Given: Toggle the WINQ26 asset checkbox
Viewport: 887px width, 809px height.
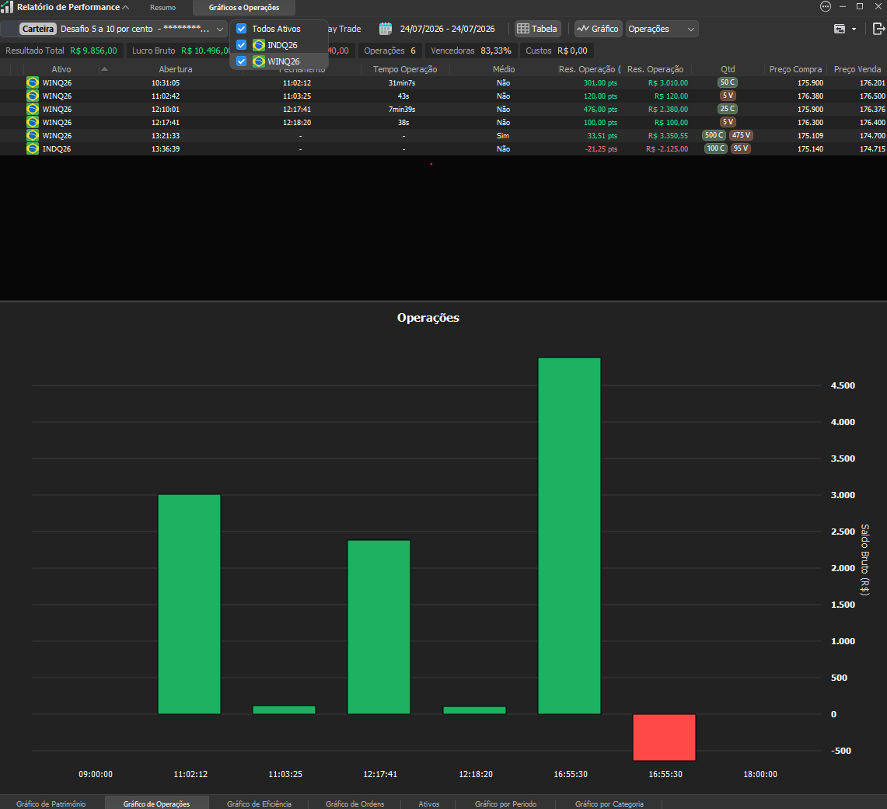Looking at the screenshot, I should click(x=242, y=61).
